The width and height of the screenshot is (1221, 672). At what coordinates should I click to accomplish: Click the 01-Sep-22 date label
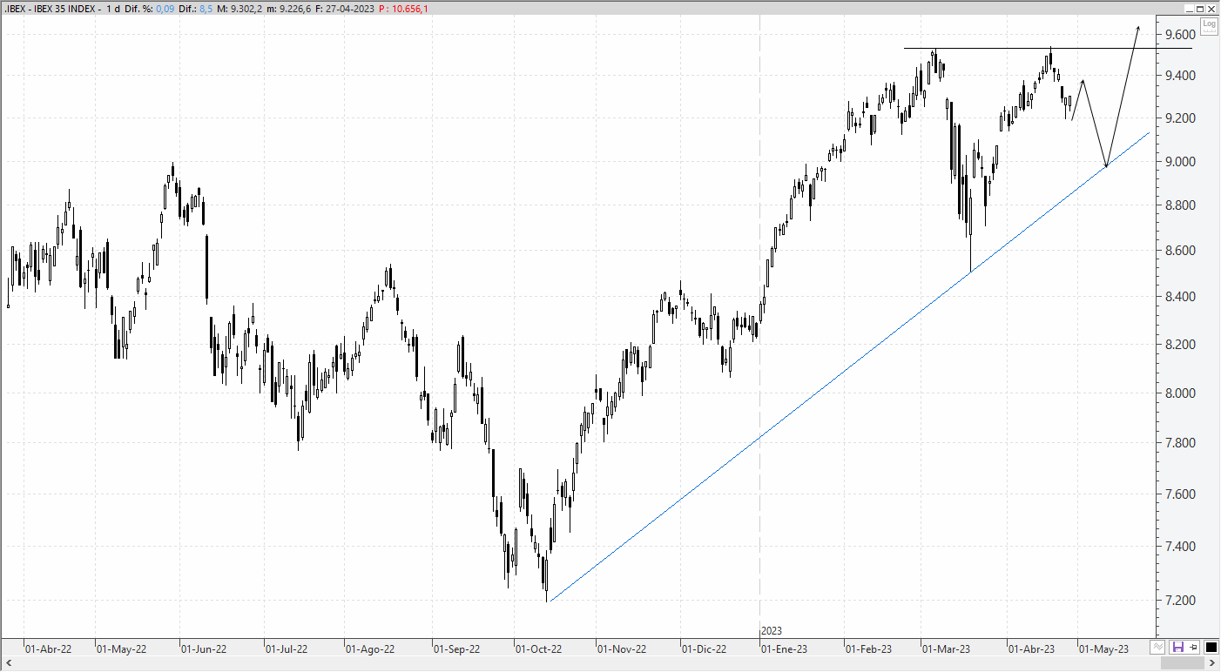tap(457, 648)
